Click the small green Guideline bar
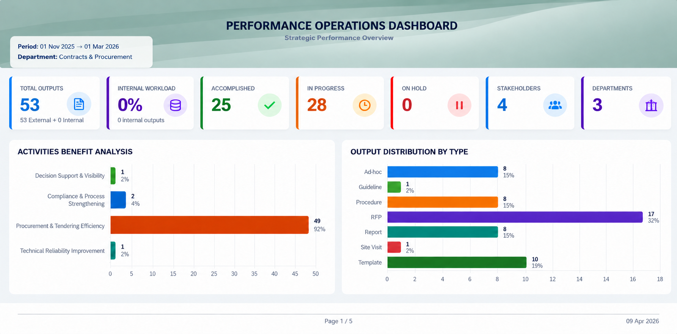The width and height of the screenshot is (677, 334). [394, 187]
